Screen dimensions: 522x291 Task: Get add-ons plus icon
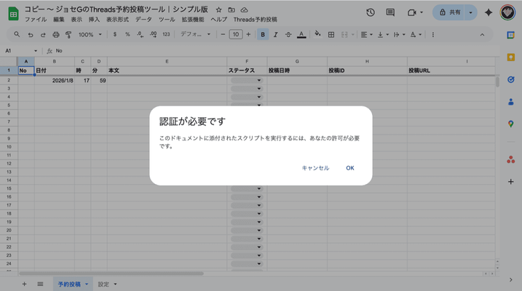[510, 182]
